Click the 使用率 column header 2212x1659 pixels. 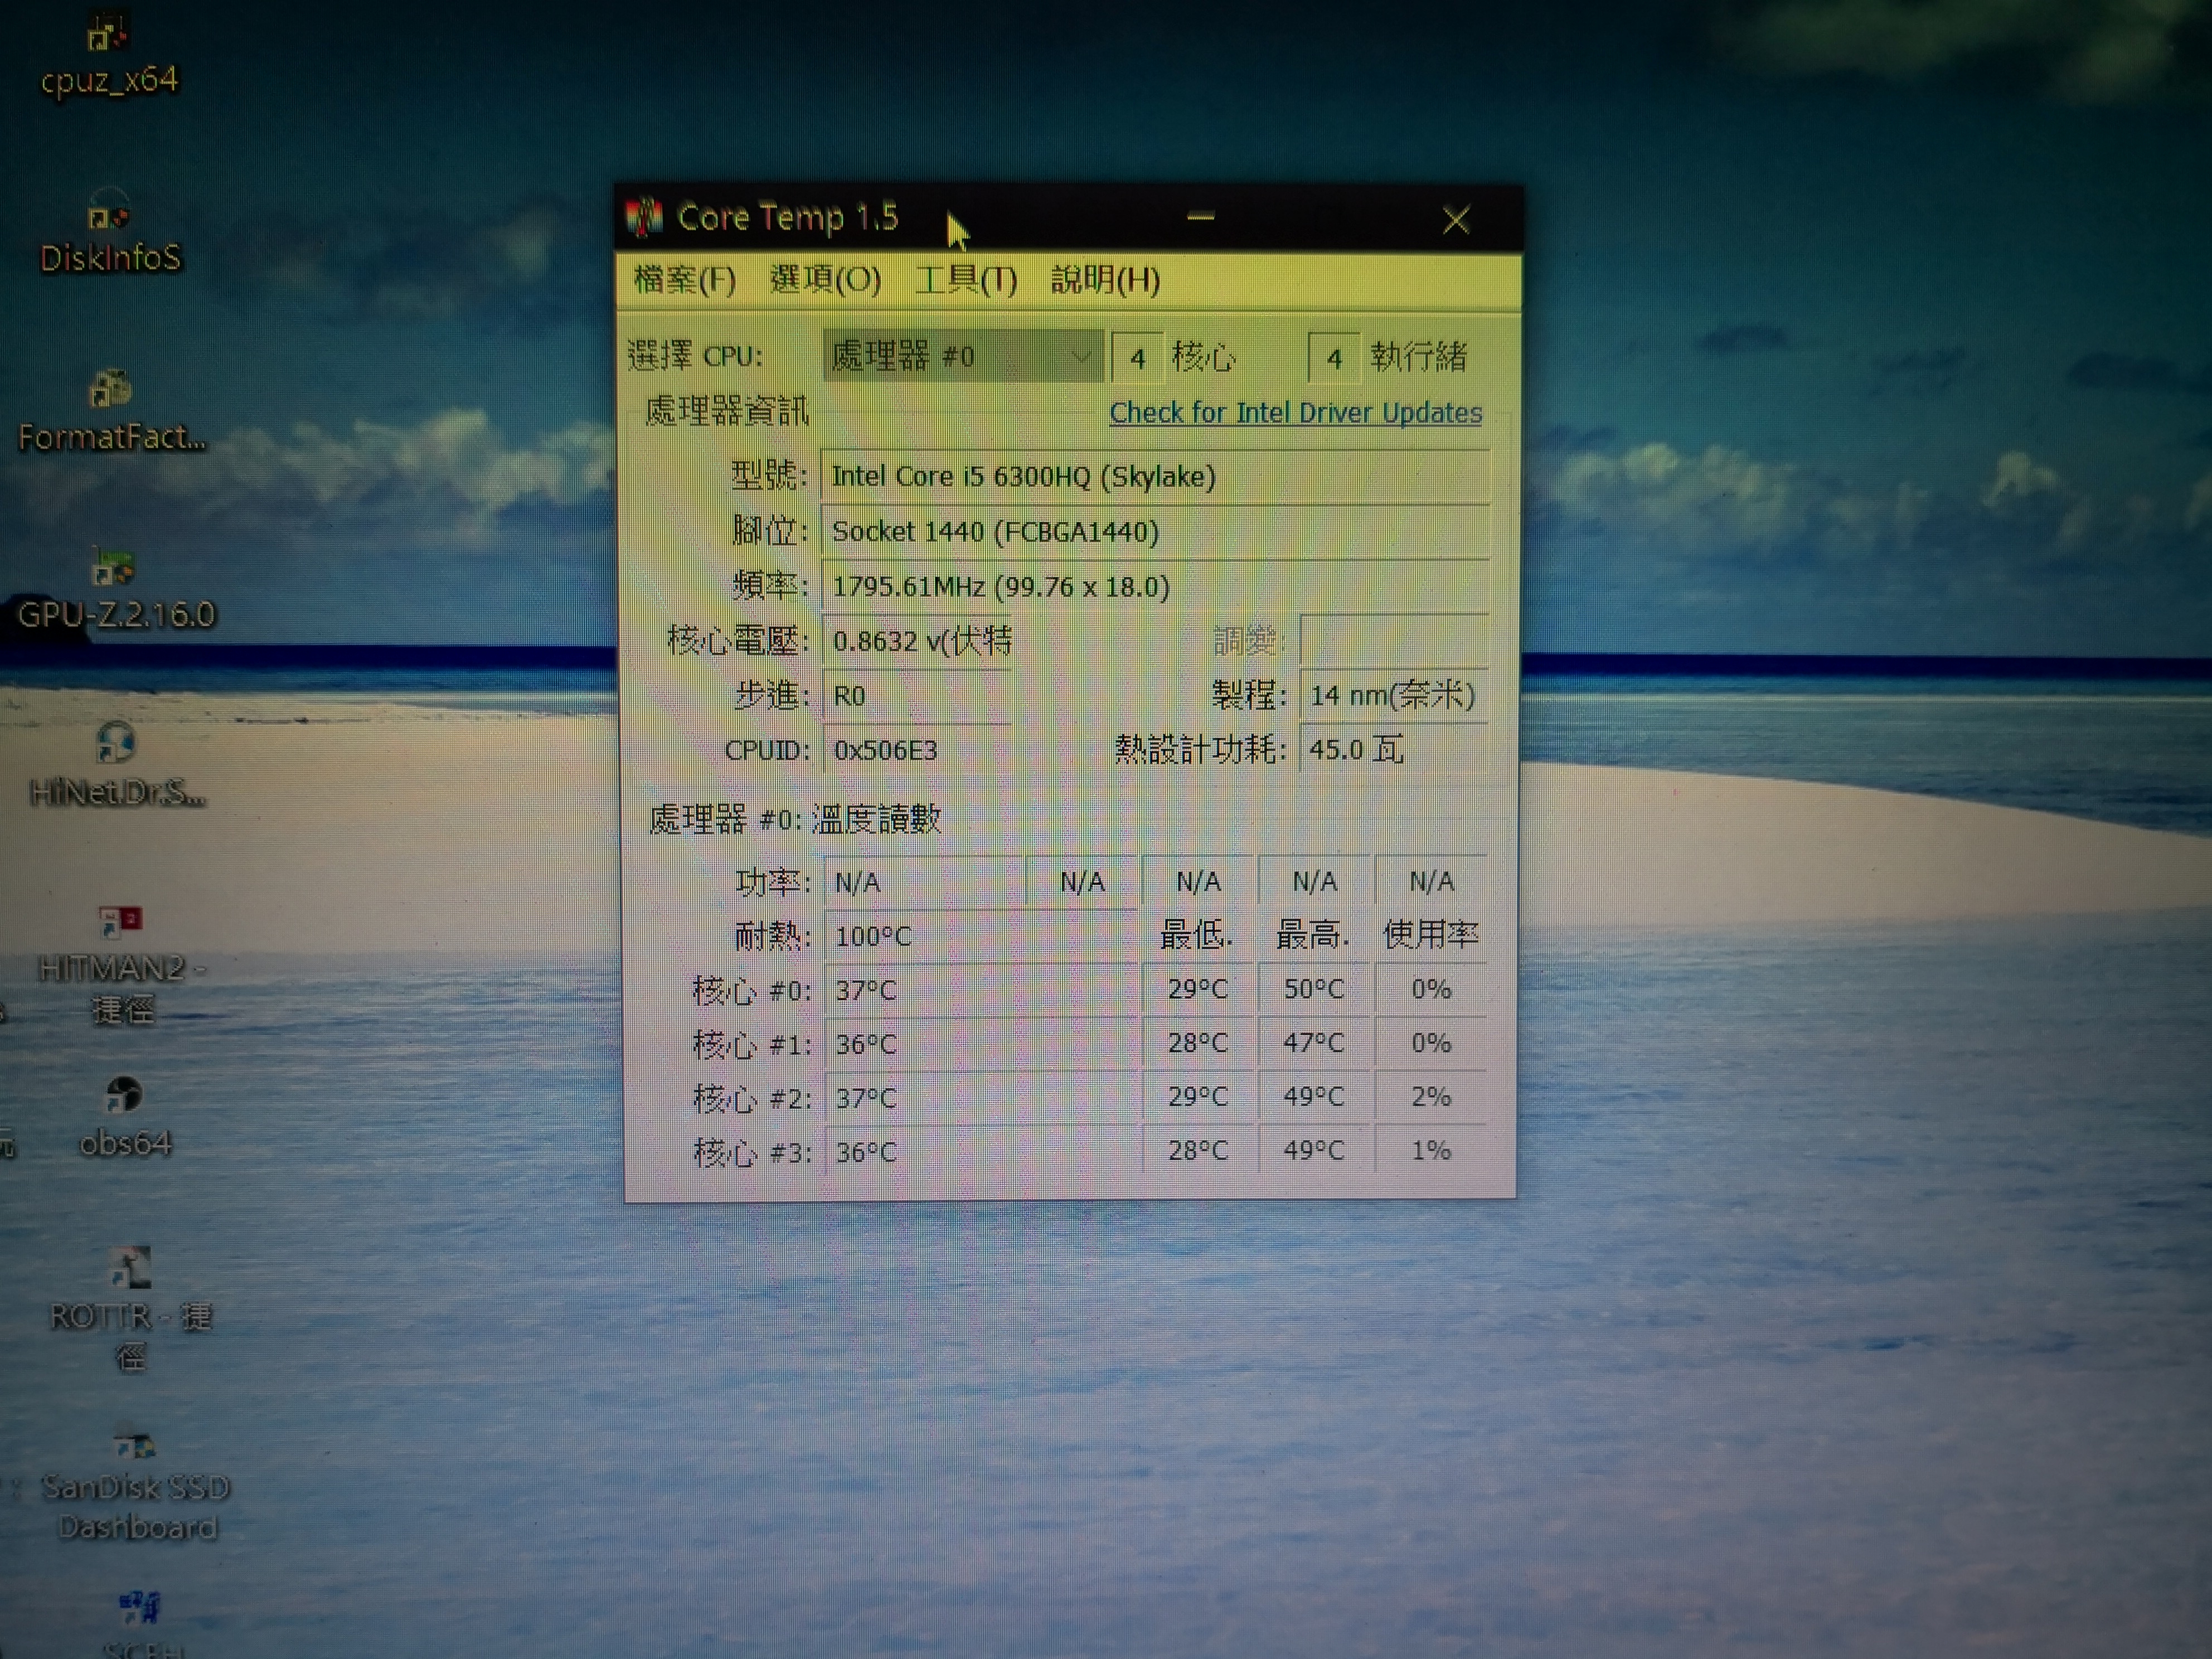1430,935
